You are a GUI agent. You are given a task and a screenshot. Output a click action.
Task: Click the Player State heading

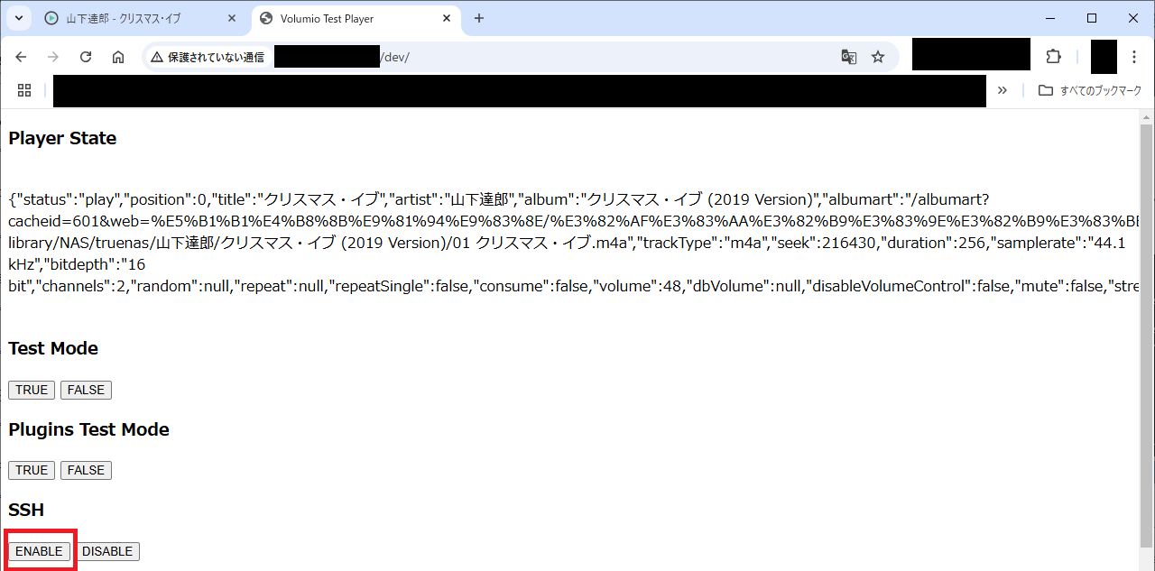click(62, 138)
